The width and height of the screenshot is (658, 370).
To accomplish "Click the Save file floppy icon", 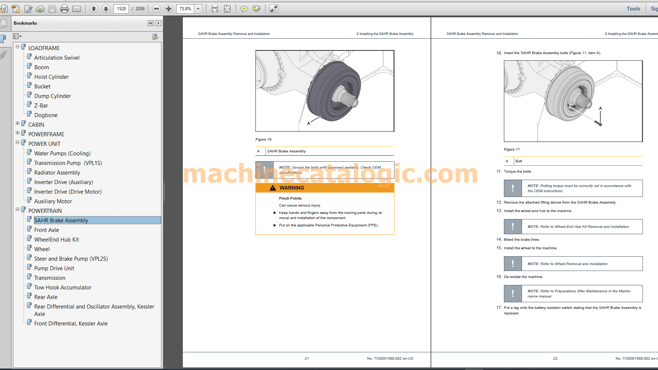I will (52, 9).
